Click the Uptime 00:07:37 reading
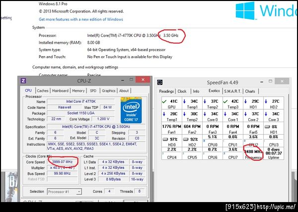Image resolution: width=298 pixels, height=212 pixels. (x=274, y=153)
